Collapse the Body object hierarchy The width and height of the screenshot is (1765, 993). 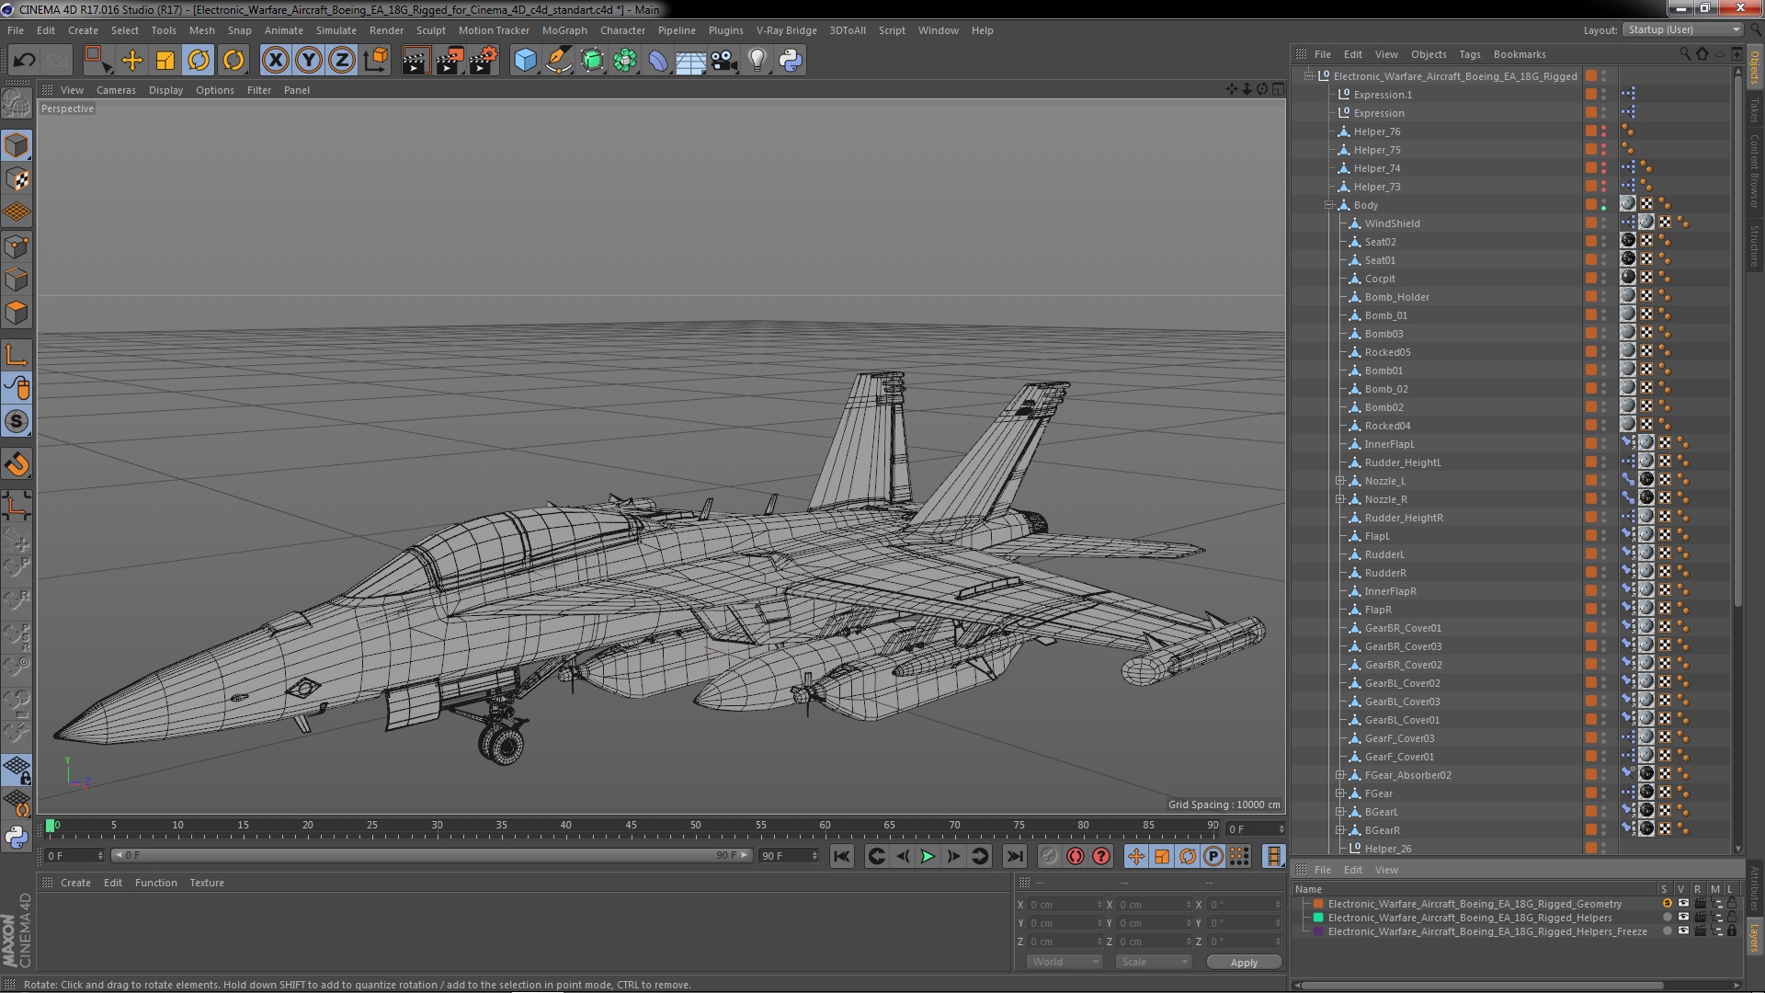pyautogui.click(x=1328, y=205)
